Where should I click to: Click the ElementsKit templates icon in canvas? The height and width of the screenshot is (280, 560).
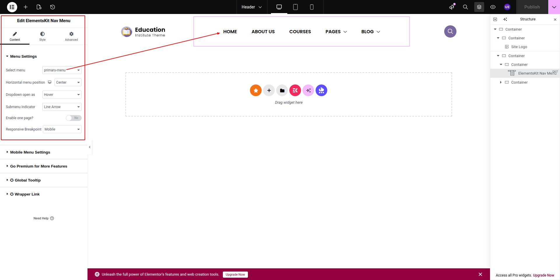[x=295, y=90]
